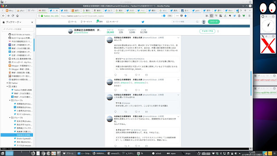
Task: Click the Follow button on the profile
Action: [207, 31]
